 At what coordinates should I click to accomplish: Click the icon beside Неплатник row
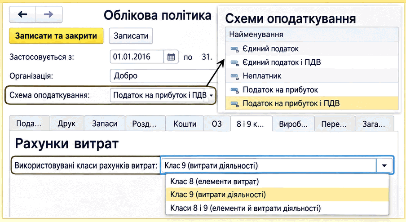tap(234, 76)
